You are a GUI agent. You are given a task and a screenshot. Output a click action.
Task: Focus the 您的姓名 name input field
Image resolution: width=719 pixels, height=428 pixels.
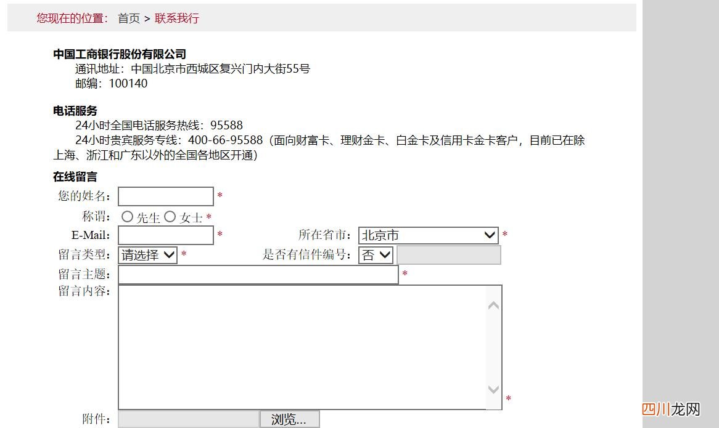pyautogui.click(x=166, y=196)
